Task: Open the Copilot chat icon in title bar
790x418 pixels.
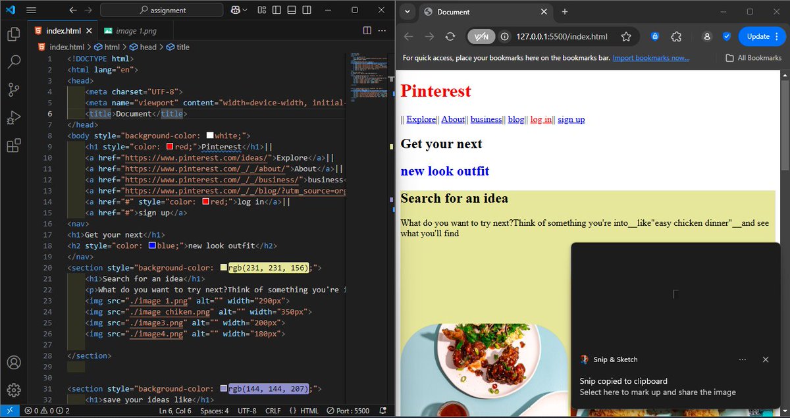Action: [234, 11]
